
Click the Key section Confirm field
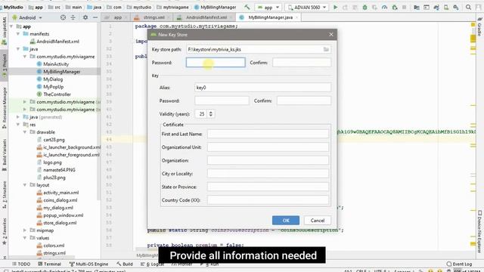coord(304,100)
